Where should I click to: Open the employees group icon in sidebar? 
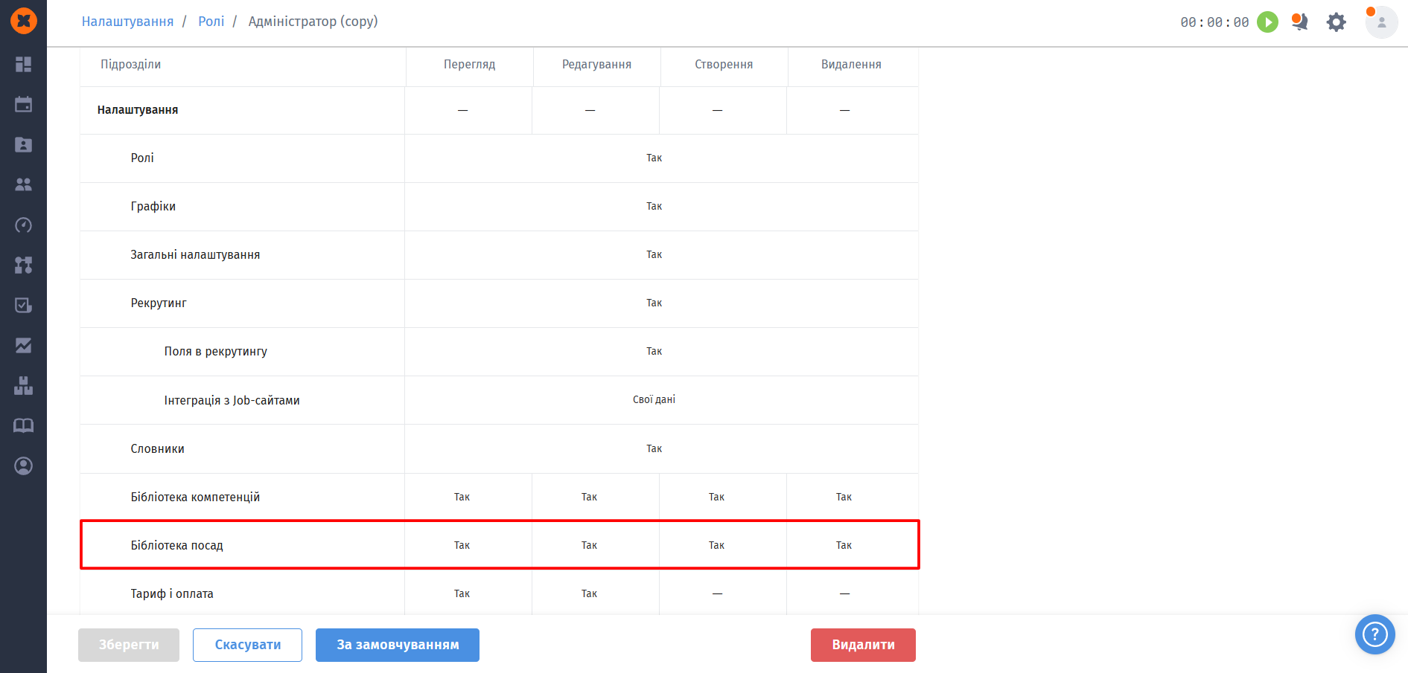point(23,184)
